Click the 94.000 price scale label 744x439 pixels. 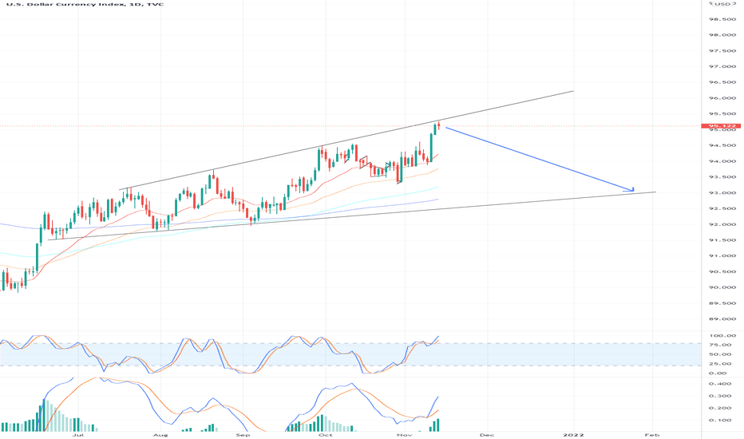tap(722, 161)
